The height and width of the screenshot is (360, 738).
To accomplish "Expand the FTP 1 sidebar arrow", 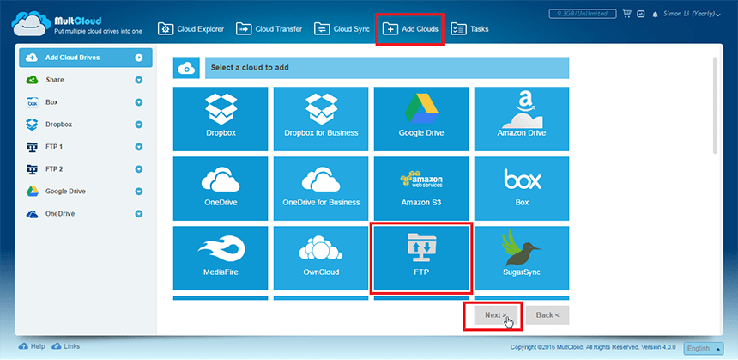I will [x=139, y=147].
